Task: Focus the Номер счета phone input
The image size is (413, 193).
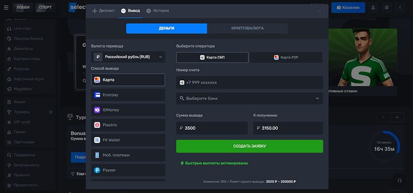Action: (x=249, y=82)
